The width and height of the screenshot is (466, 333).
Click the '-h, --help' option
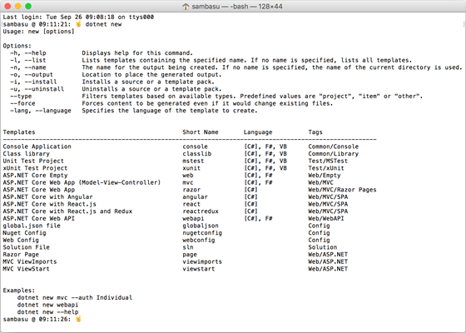point(28,53)
